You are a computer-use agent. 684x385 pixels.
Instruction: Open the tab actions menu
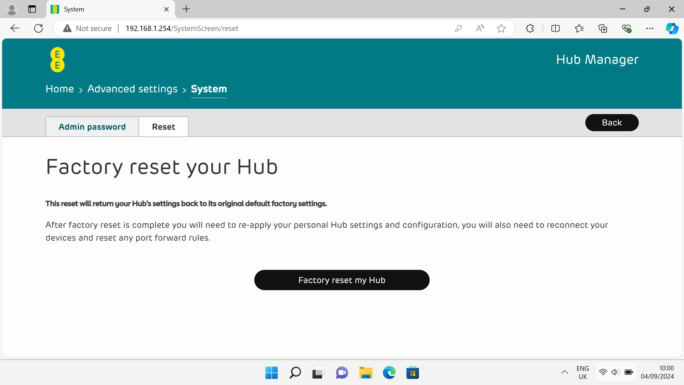(32, 9)
